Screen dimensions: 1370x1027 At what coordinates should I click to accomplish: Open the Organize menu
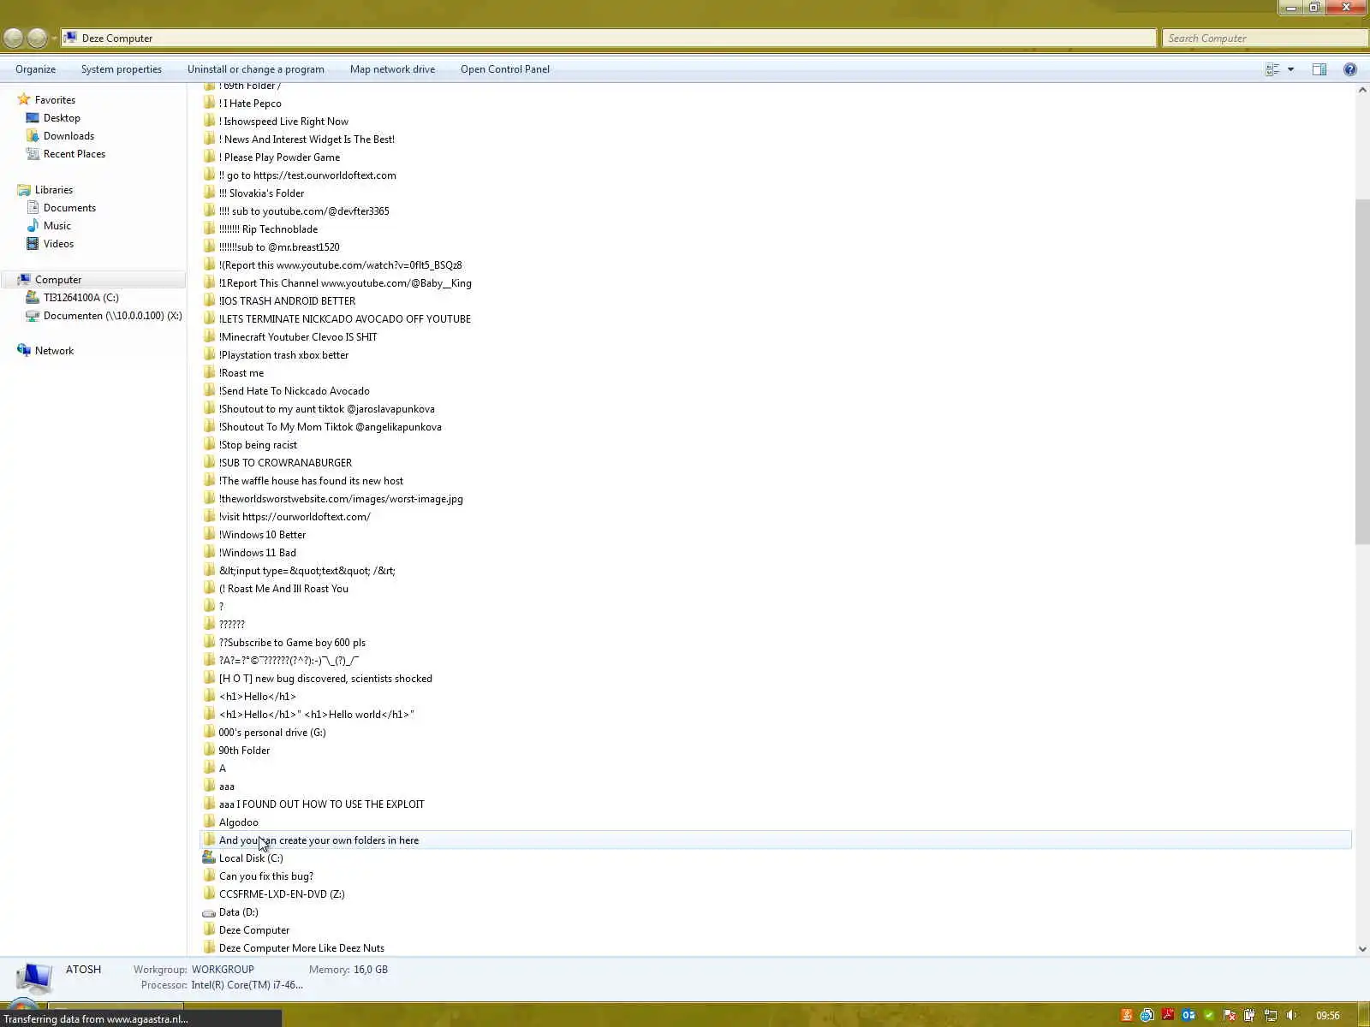tap(35, 69)
